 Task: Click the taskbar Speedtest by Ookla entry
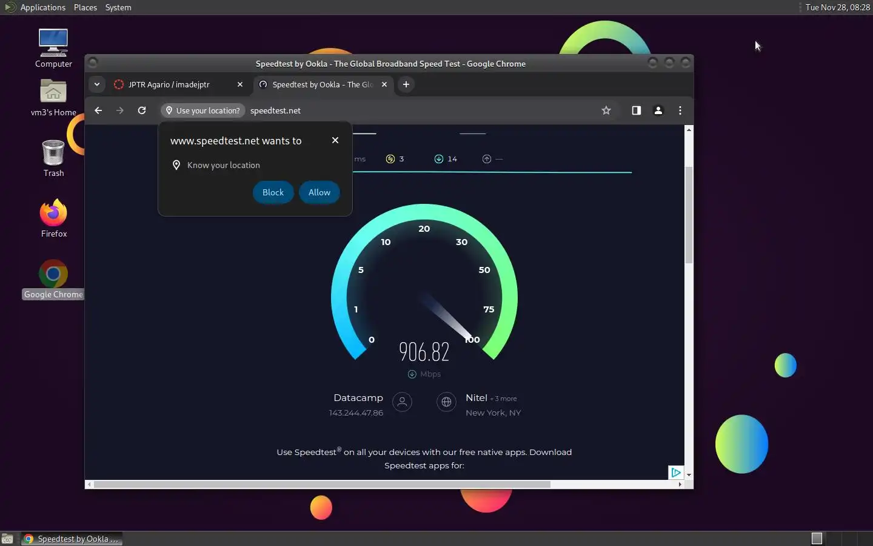click(x=72, y=539)
